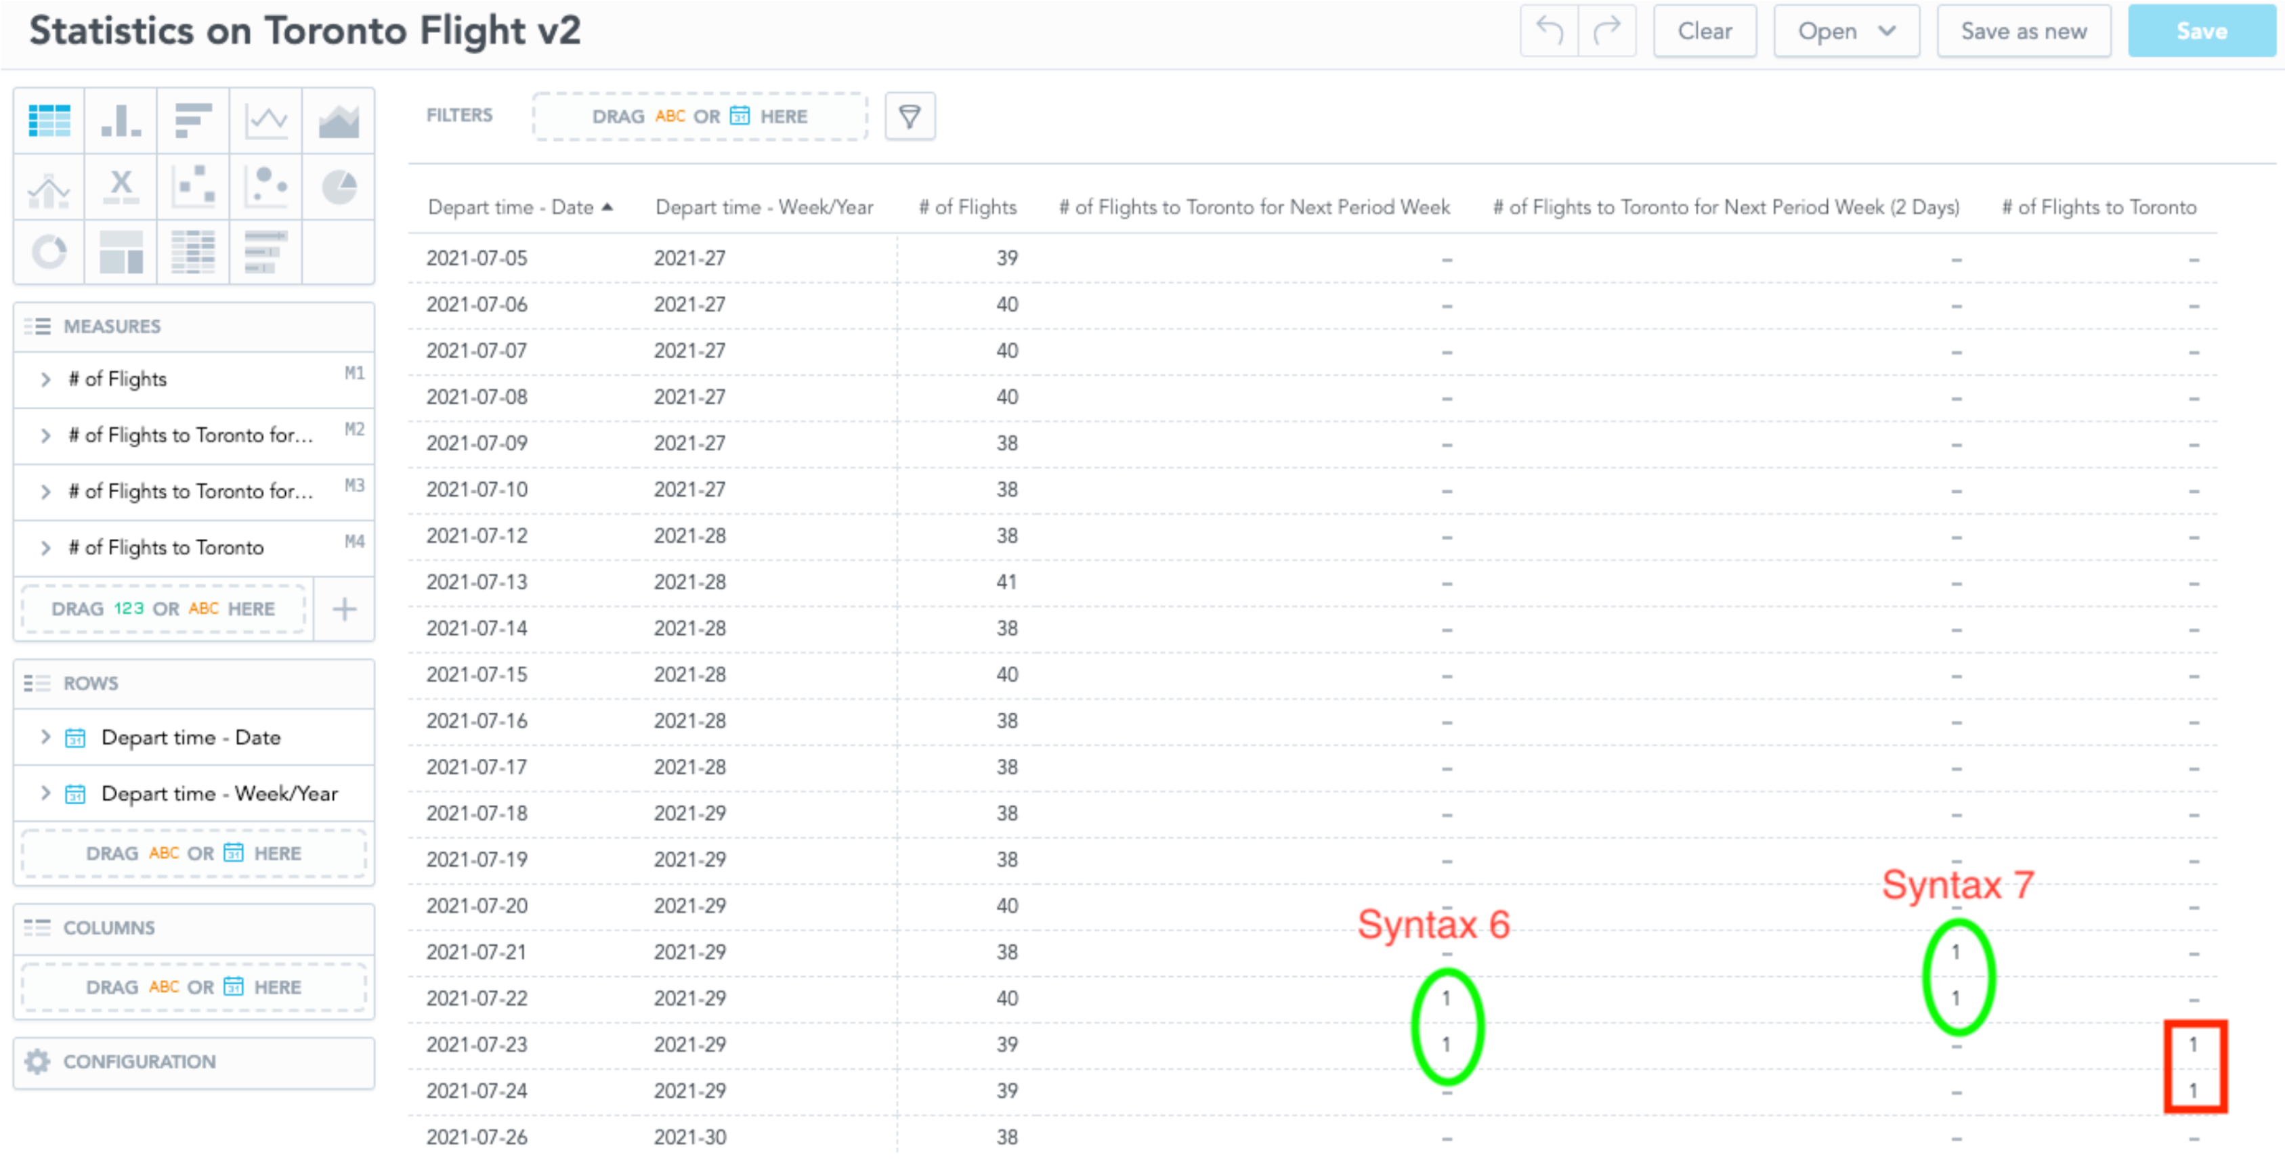Select the heatmap visualization
2285x1163 pixels.
(194, 253)
